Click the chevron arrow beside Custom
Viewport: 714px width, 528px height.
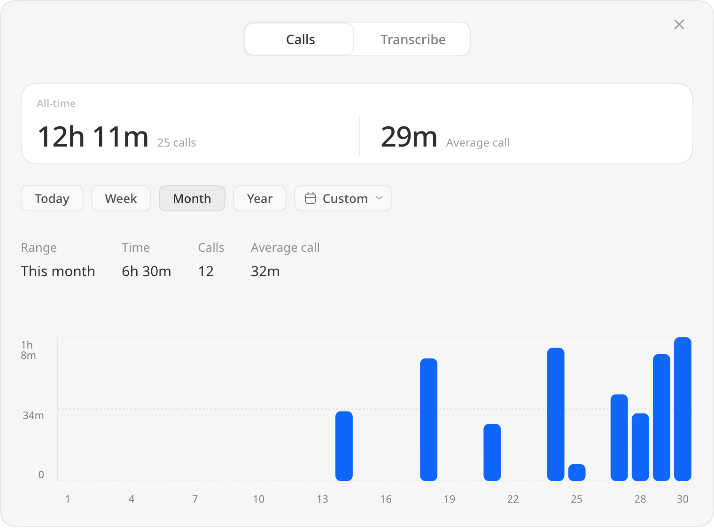point(379,198)
